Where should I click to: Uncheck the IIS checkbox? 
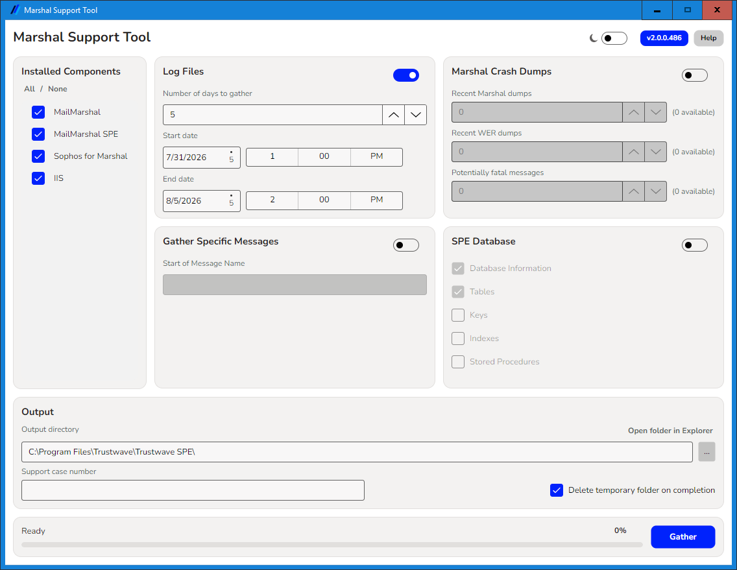tap(38, 178)
